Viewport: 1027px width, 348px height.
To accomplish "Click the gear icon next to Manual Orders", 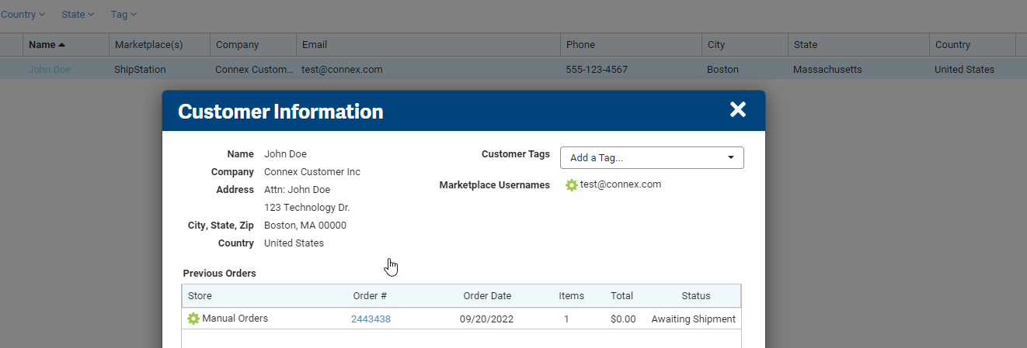I will 193,319.
